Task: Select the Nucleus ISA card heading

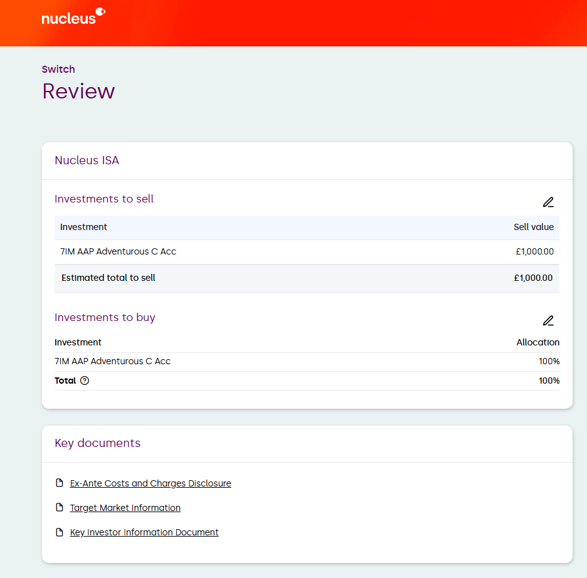Action: tap(87, 160)
